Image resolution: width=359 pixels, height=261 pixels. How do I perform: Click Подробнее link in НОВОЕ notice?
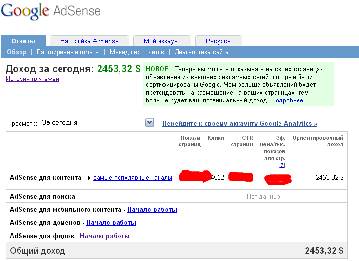tap(290, 100)
